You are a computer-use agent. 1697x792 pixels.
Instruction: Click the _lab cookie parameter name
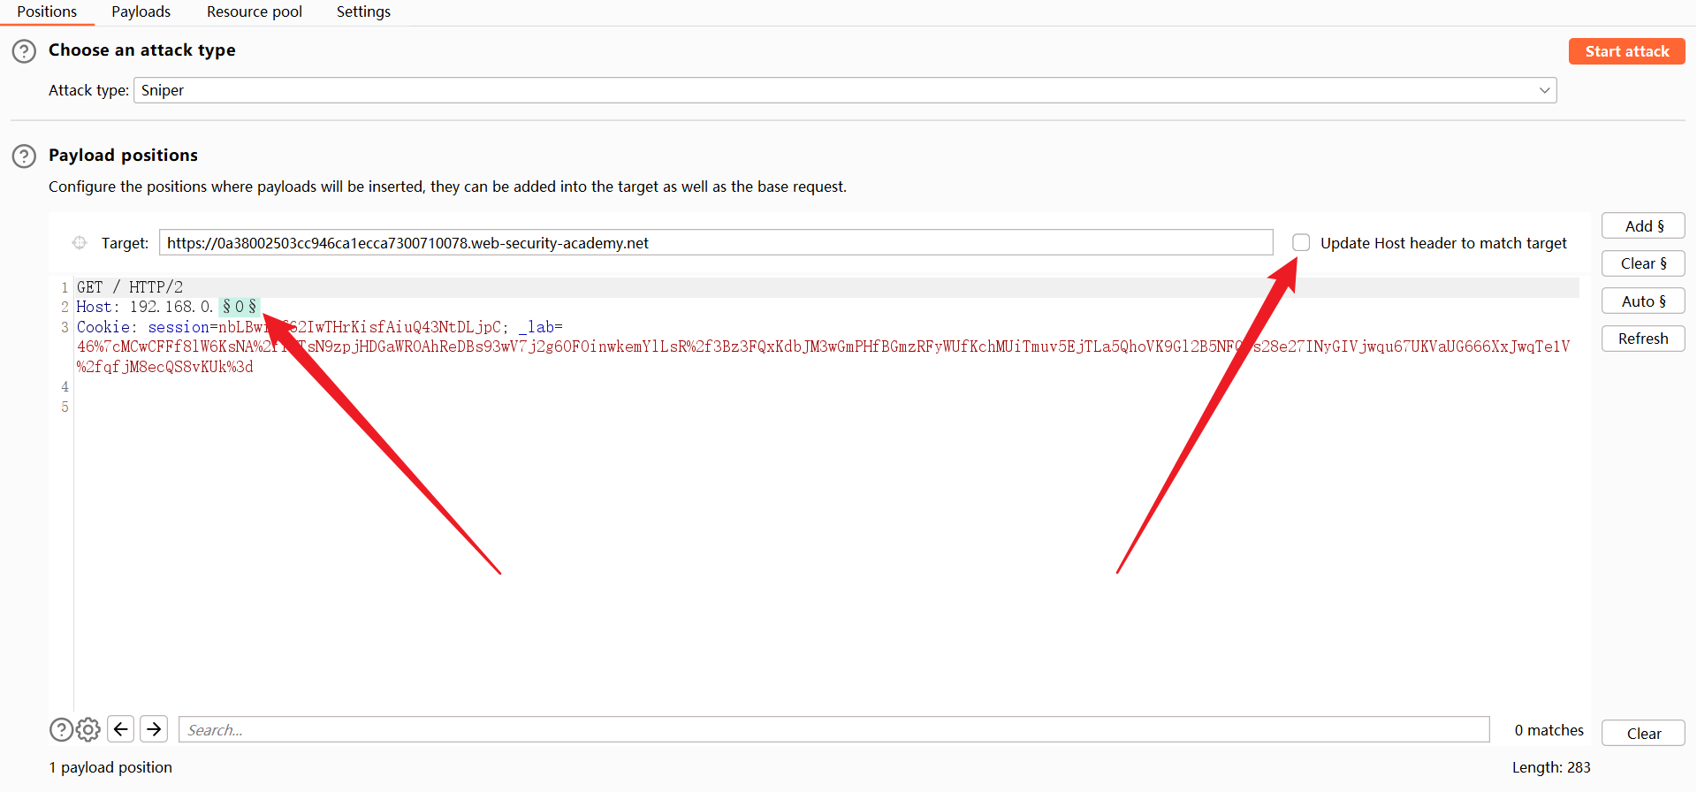tap(536, 327)
